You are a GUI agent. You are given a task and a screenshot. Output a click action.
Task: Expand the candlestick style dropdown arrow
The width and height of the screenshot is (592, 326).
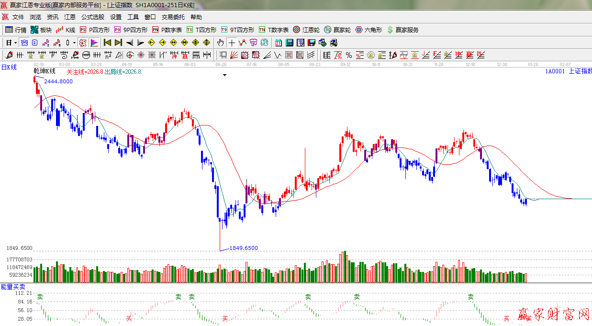click(x=74, y=43)
